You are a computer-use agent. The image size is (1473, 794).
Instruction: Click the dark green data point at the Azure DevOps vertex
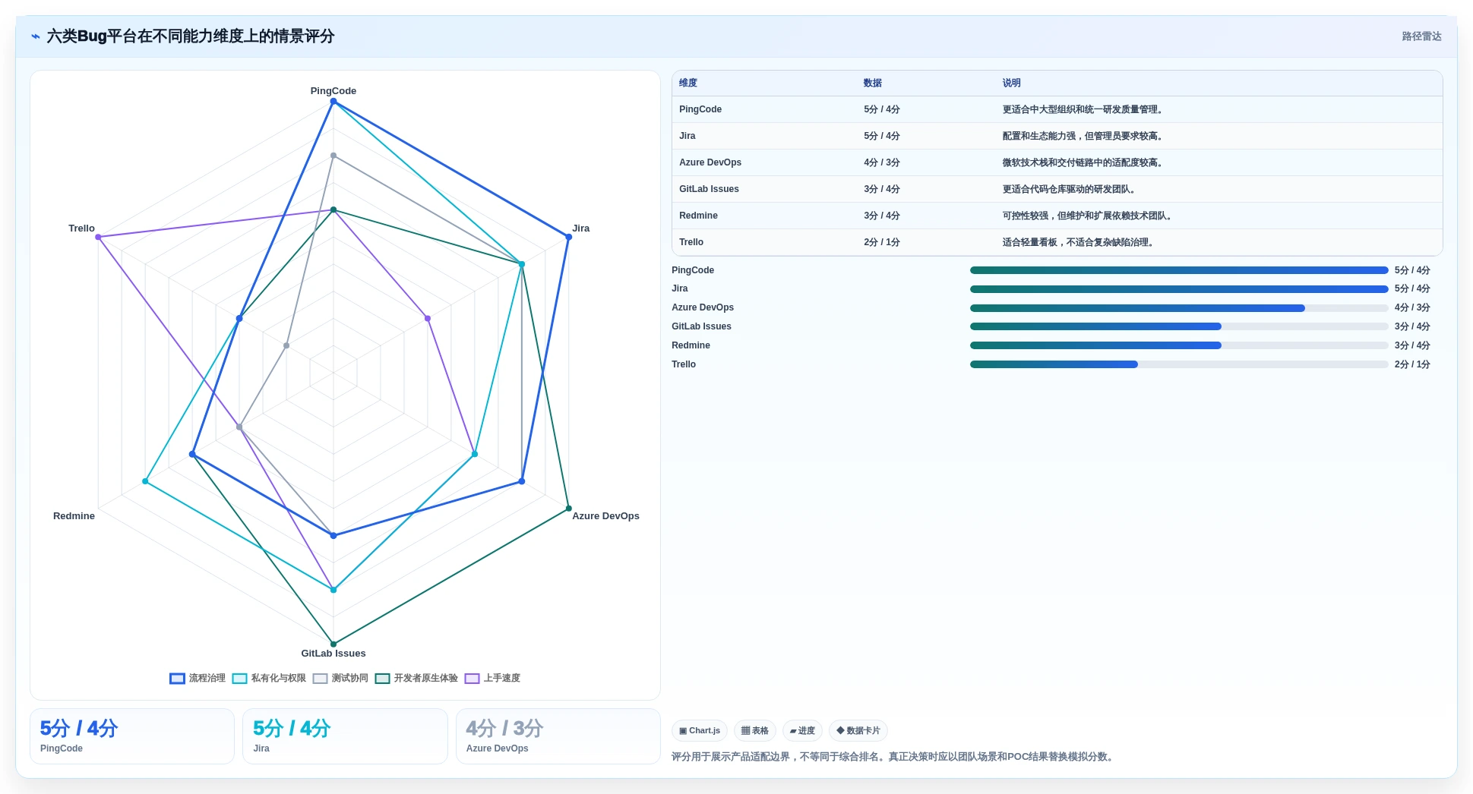click(568, 509)
